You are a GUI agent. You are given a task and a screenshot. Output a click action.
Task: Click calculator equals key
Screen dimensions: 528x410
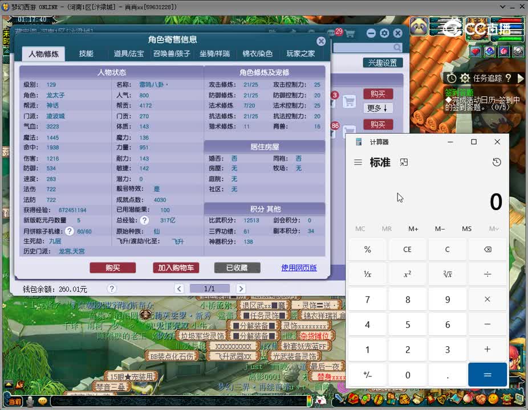(x=488, y=375)
